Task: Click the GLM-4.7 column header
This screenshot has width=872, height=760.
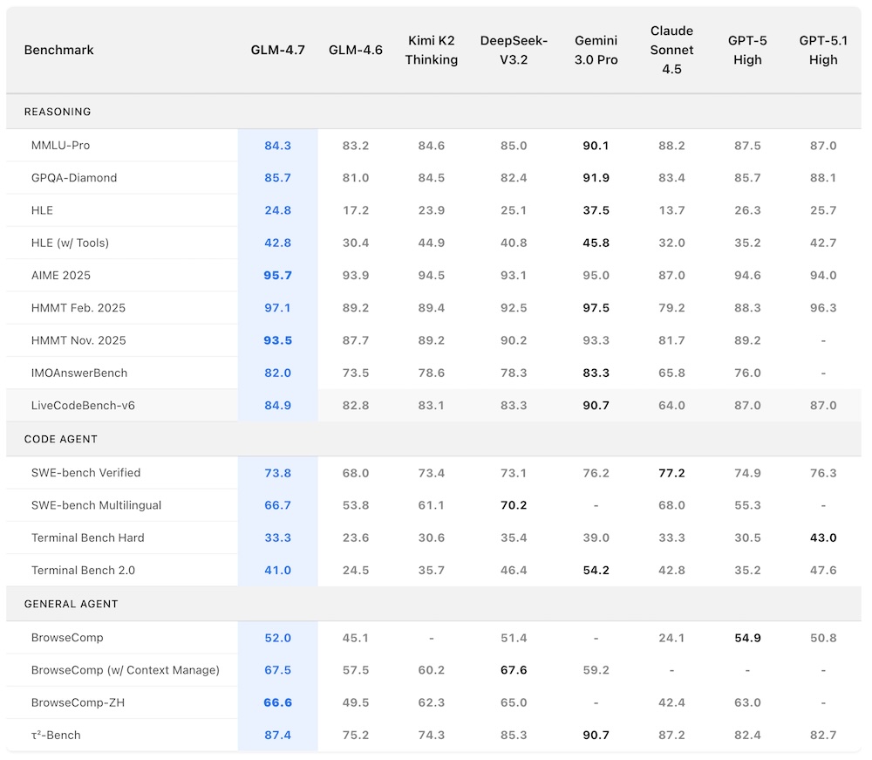Action: click(x=277, y=50)
